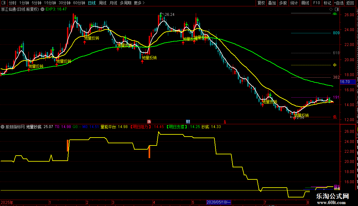Viewport: 358px width, 206px height.
Task: Expand the 更多 periods menu
Action: point(139,3)
